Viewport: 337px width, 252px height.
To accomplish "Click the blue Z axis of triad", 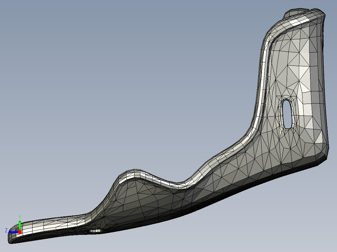I will pyautogui.click(x=13, y=232).
